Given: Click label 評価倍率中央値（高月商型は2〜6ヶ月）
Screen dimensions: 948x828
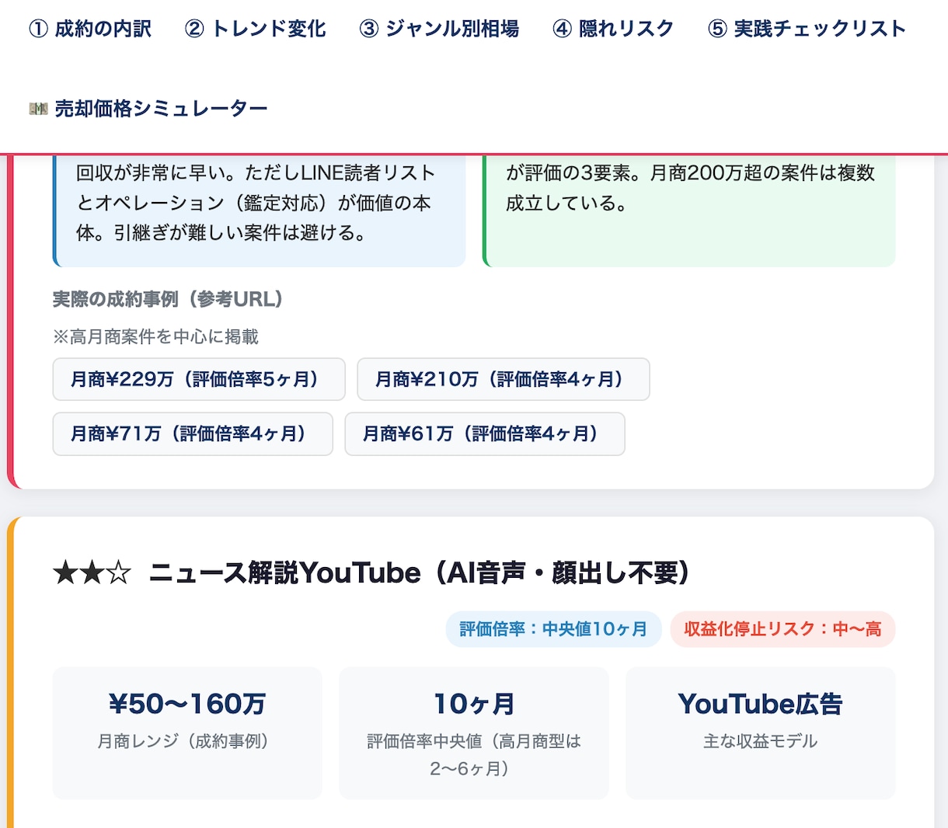Looking at the screenshot, I should point(474,755).
